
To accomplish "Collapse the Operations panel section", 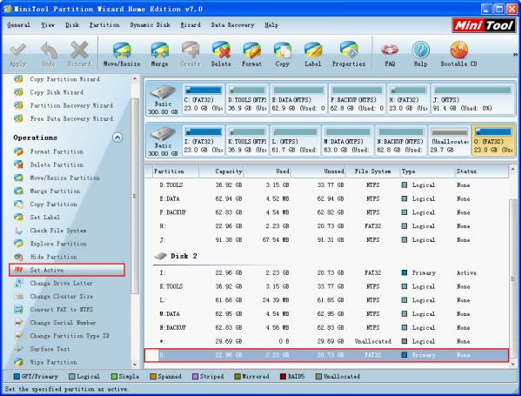I will click(x=117, y=138).
